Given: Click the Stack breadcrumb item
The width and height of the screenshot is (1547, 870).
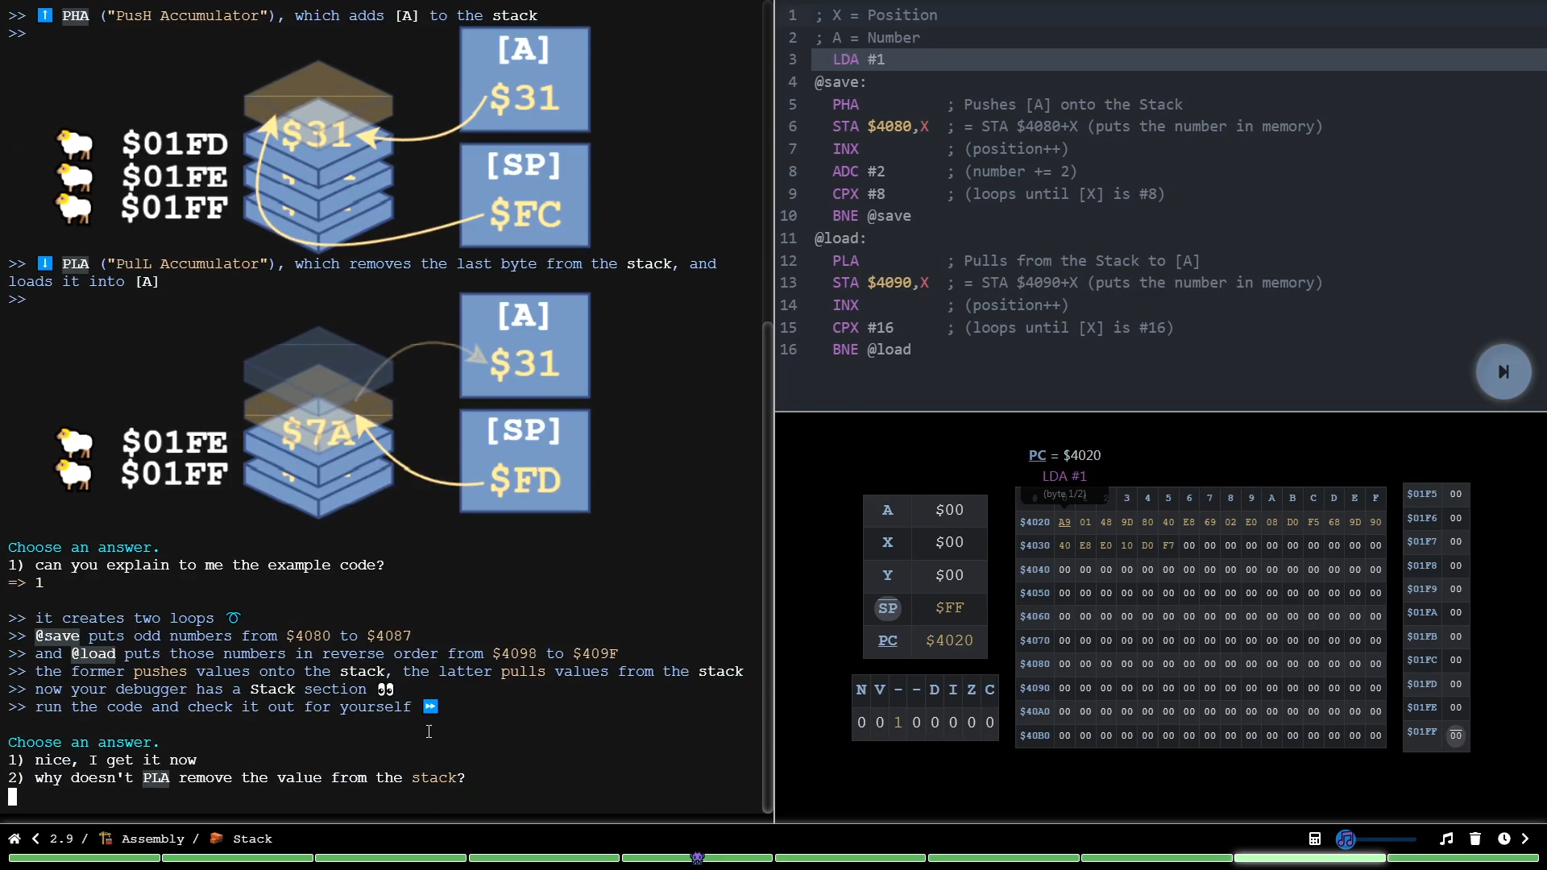Looking at the screenshot, I should click(x=252, y=839).
